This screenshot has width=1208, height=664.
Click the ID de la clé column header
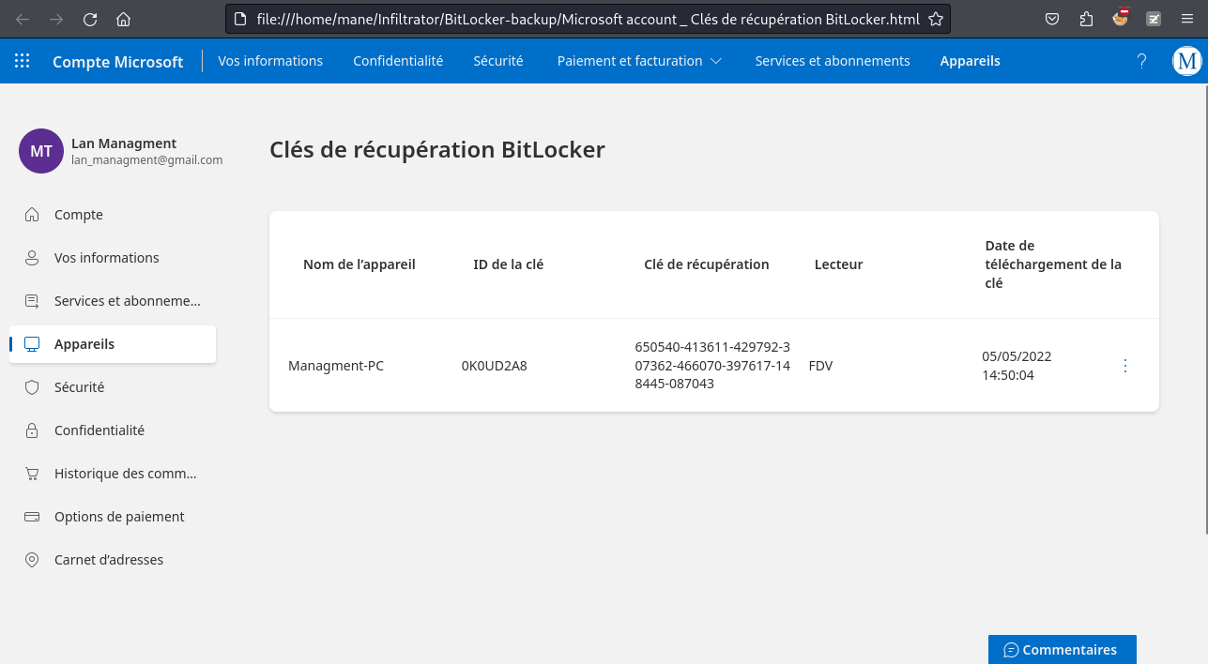point(509,264)
